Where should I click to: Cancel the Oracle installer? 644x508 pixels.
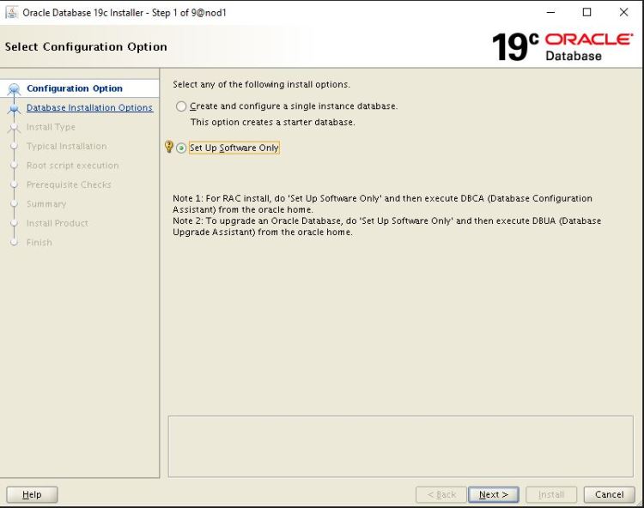pos(609,494)
